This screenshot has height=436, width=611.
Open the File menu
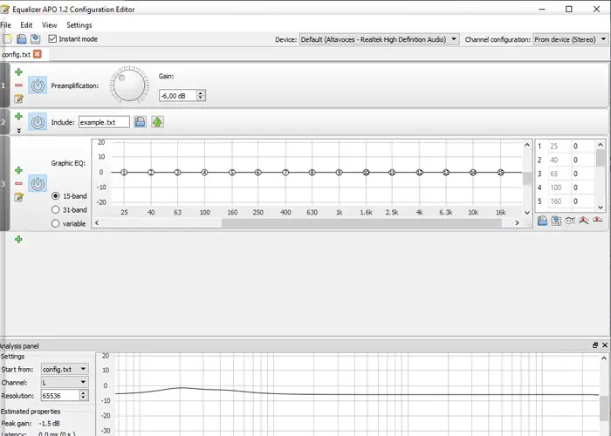pyautogui.click(x=5, y=25)
